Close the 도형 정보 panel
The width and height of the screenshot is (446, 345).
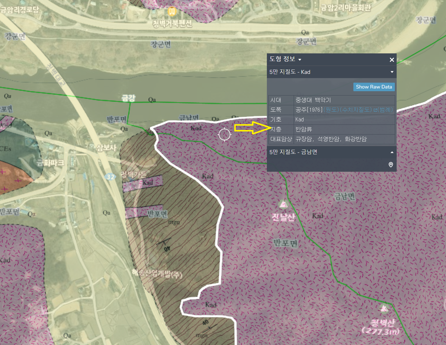tap(392, 60)
